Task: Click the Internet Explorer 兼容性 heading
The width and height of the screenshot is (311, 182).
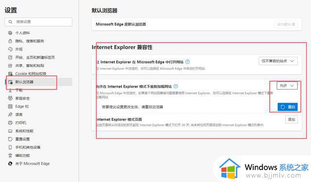Action: [x=122, y=47]
